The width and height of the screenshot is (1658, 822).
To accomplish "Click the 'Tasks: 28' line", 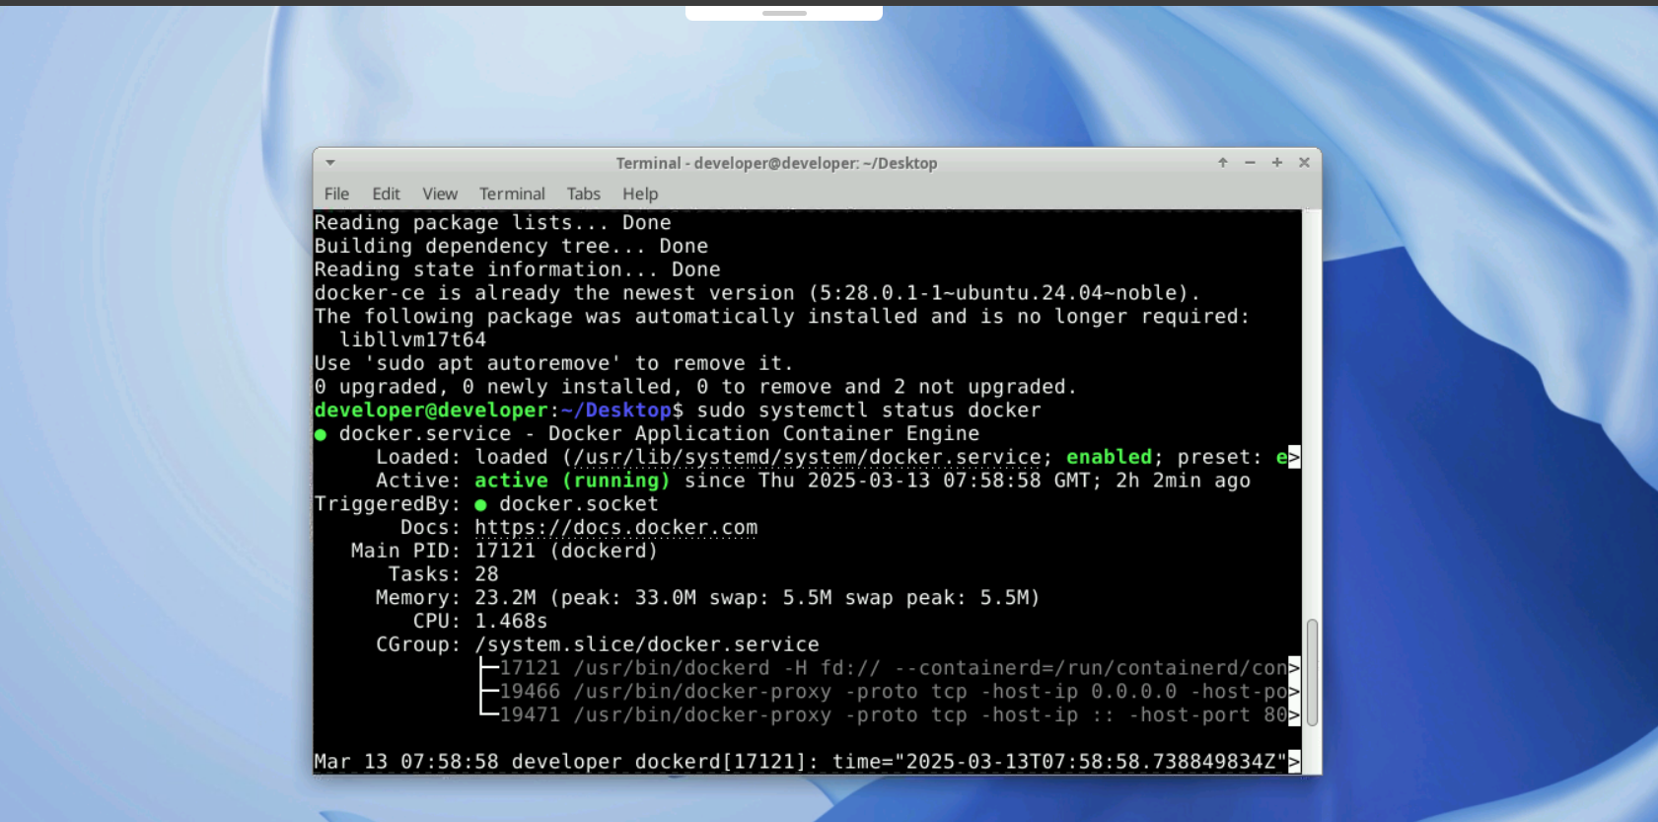I will click(444, 574).
